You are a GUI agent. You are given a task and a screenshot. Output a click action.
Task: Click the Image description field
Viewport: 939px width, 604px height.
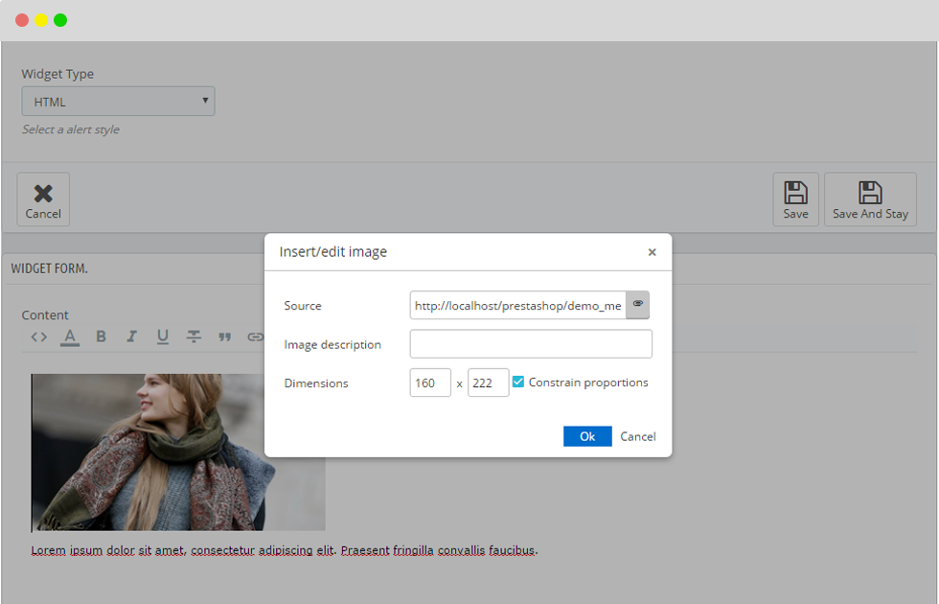point(531,344)
